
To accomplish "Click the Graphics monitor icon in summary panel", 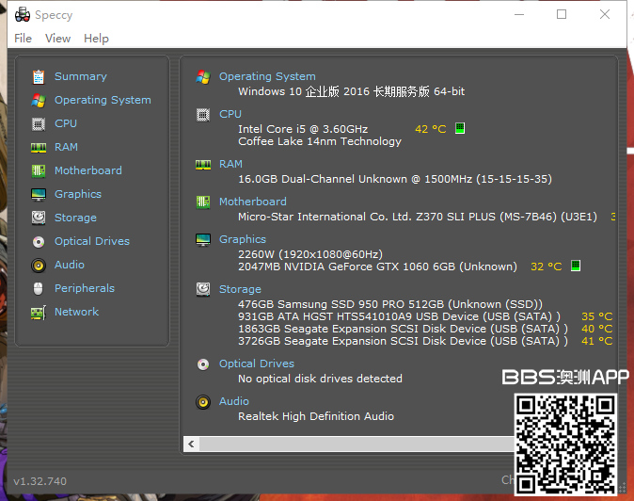I will [203, 240].
